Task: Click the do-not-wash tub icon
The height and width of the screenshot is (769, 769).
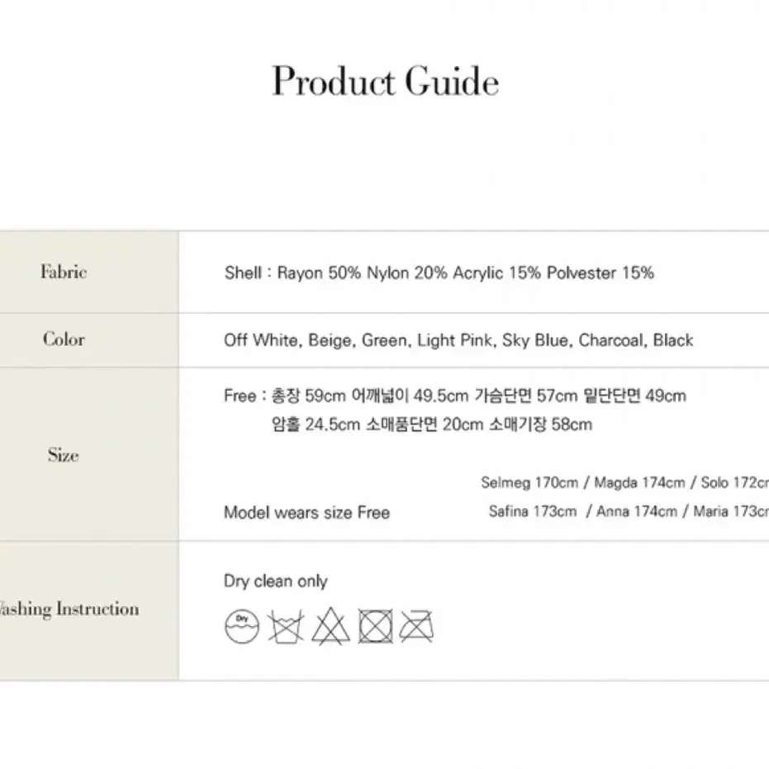Action: coord(286,626)
